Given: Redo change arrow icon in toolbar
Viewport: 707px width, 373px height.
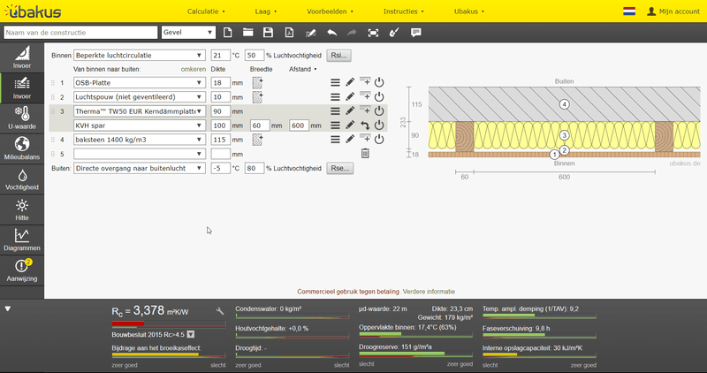Looking at the screenshot, I should pyautogui.click(x=352, y=33).
